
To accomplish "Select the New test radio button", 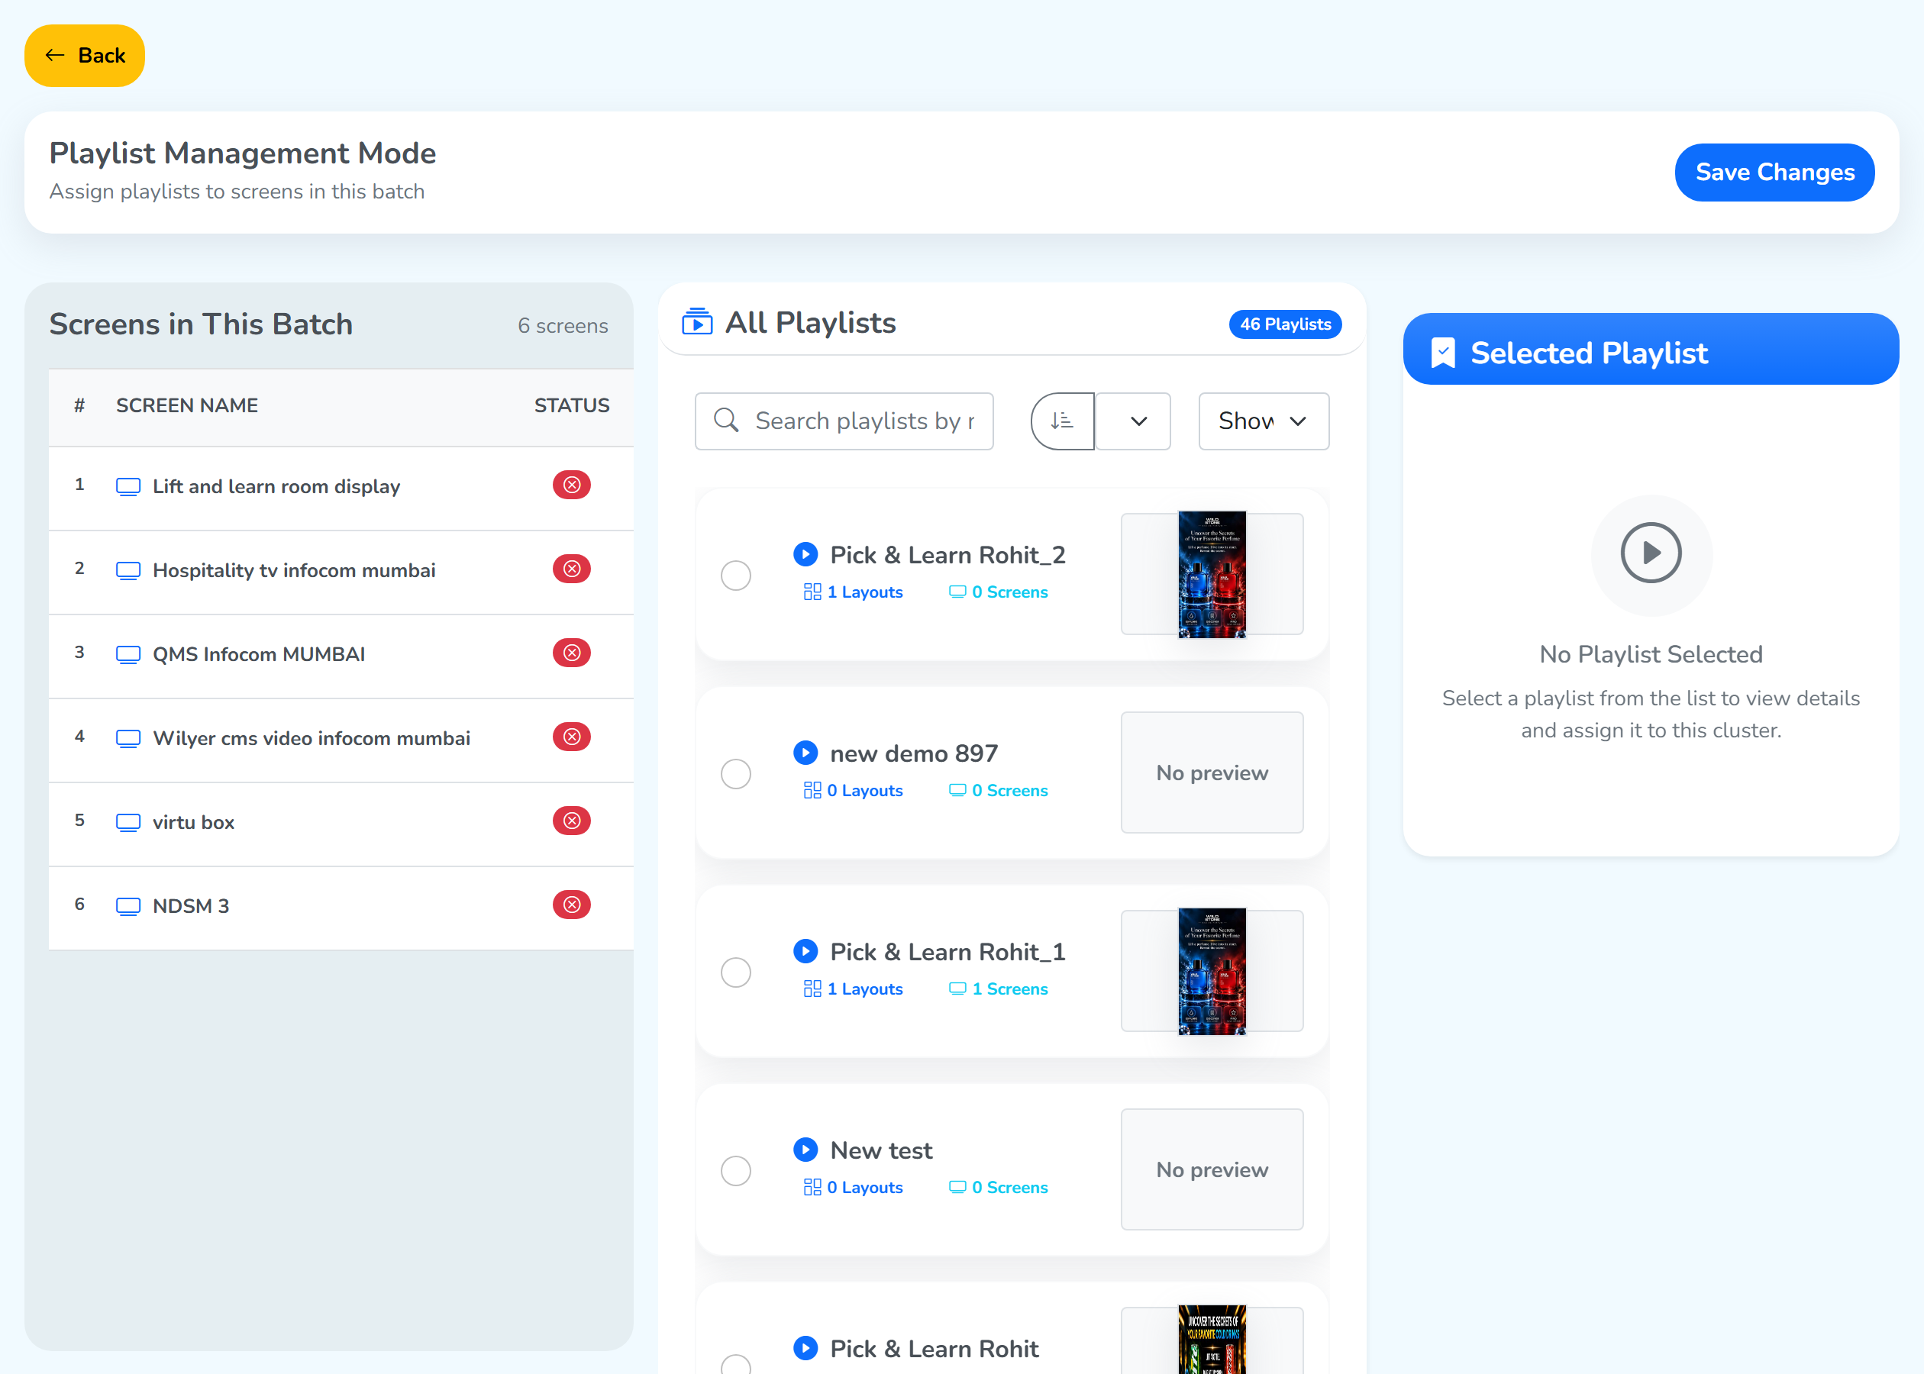I will tap(735, 1171).
